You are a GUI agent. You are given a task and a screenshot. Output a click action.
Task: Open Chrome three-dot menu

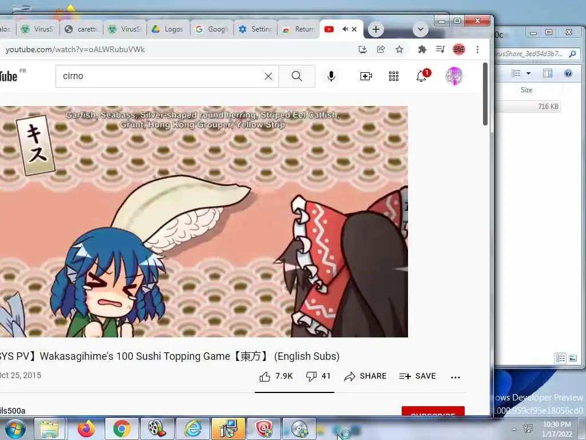[x=477, y=49]
